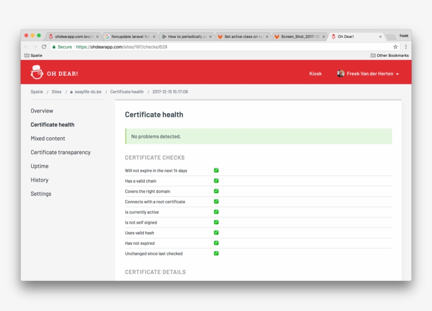
Task: Click the Oh Dear! mascot logo icon
Action: [x=36, y=72]
